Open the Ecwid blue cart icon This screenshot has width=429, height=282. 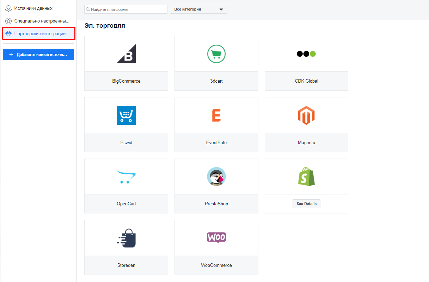(x=126, y=115)
